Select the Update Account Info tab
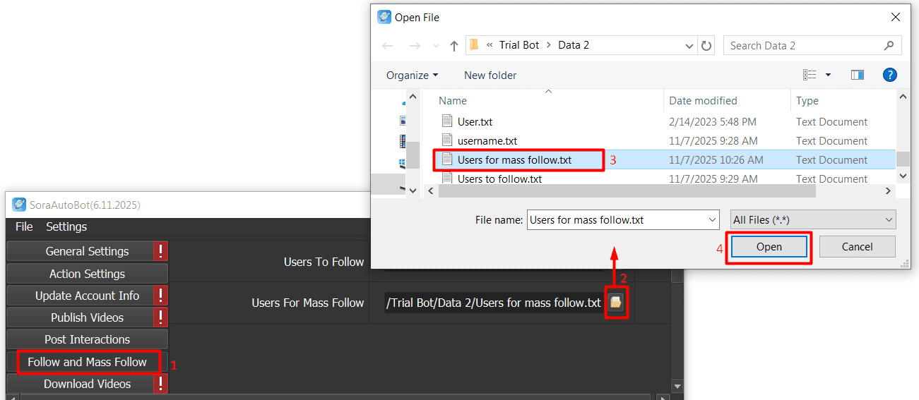This screenshot has width=919, height=400. (x=80, y=296)
